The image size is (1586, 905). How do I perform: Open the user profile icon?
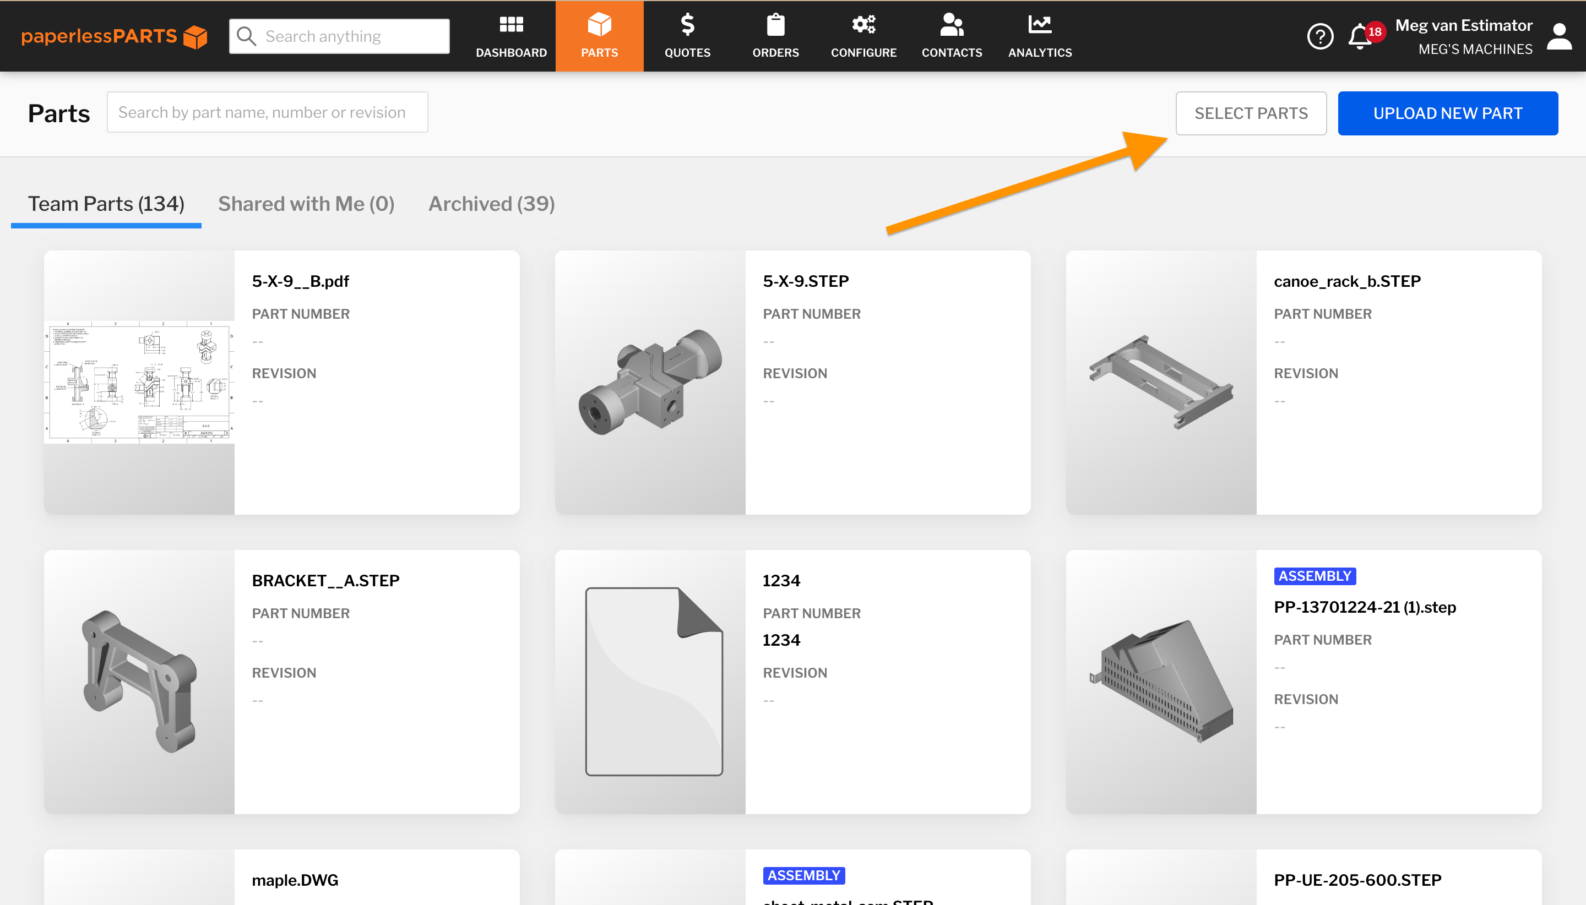(1558, 36)
